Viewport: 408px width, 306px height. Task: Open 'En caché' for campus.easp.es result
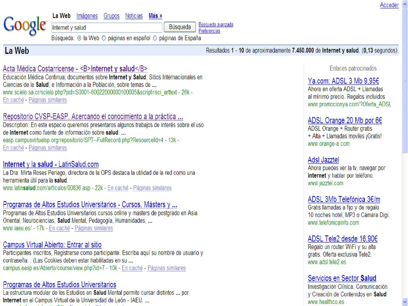click(x=132, y=268)
